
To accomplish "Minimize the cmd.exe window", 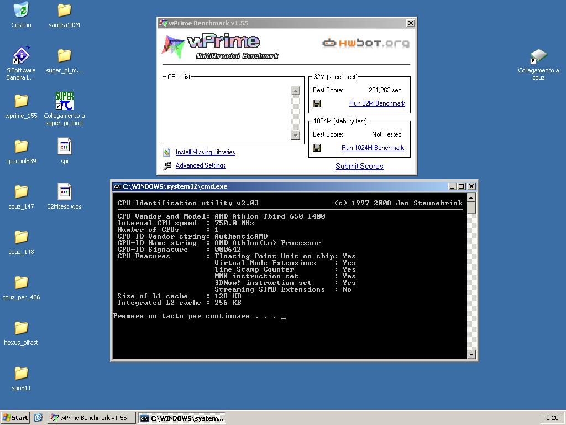I will tap(452, 186).
